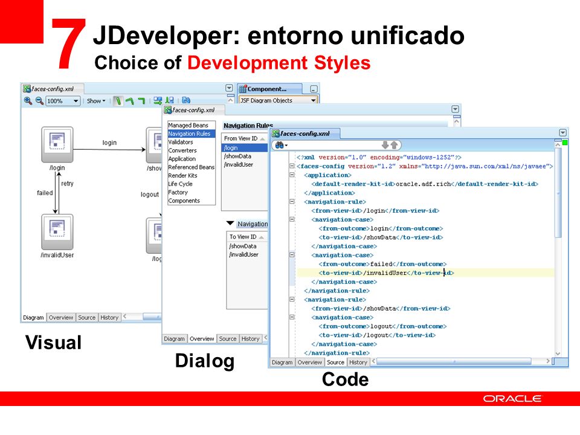Sort by To View ID column header
Viewport: 580px width, 435px height.
point(246,237)
